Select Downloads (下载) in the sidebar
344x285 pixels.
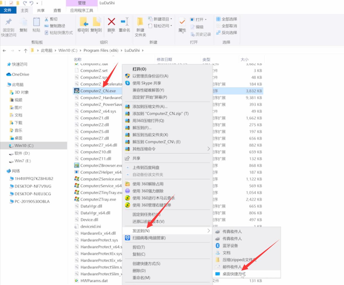tap(16, 123)
